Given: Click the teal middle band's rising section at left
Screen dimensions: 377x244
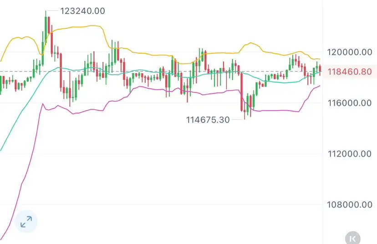Looking at the screenshot, I should [x=24, y=108].
